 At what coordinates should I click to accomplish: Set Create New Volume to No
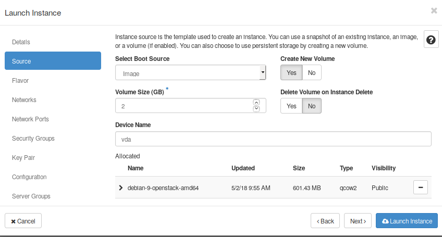311,72
